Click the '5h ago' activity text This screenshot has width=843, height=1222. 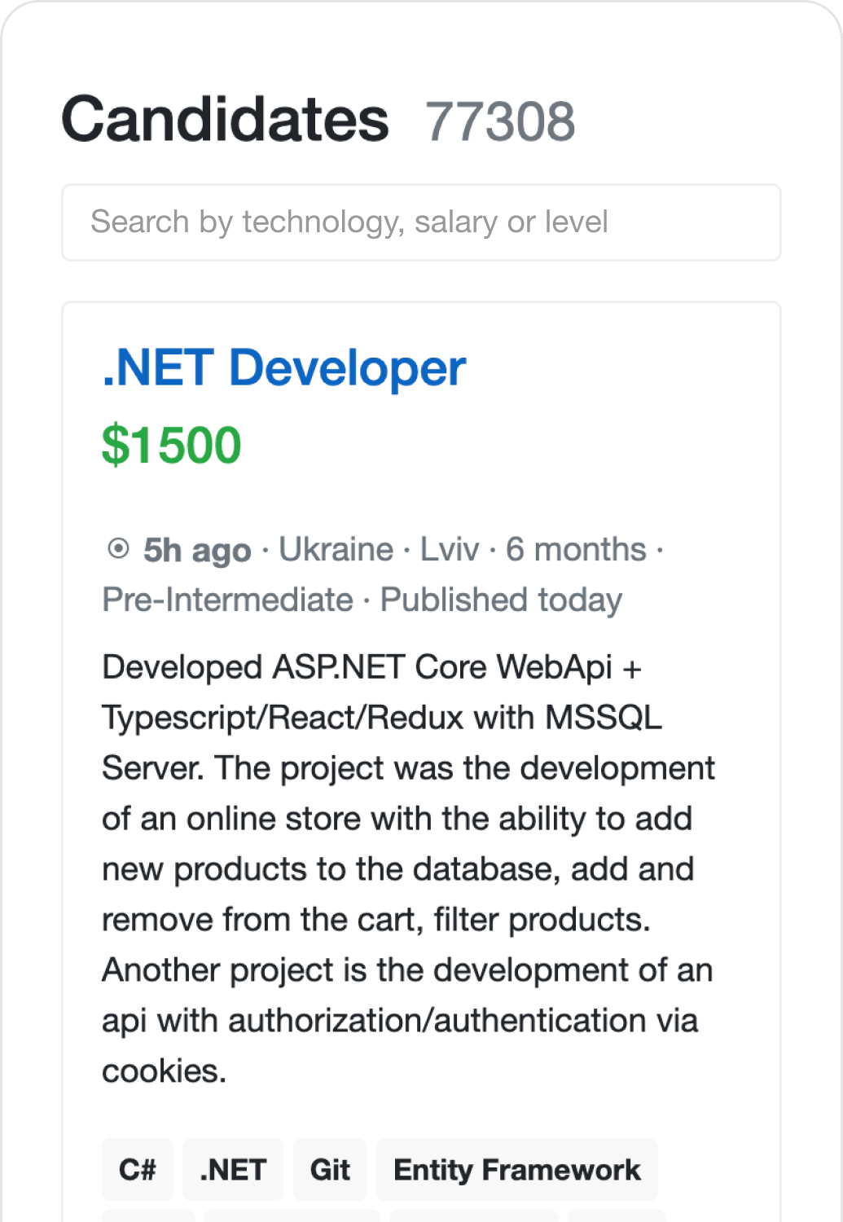coord(197,551)
